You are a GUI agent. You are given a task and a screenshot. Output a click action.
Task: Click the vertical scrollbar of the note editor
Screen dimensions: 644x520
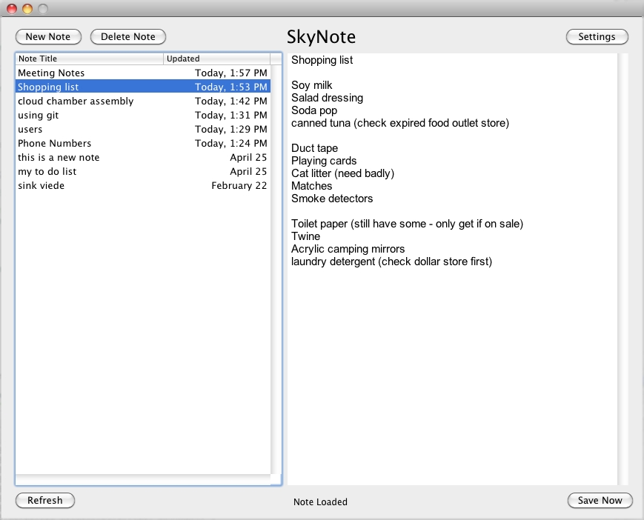[623, 269]
